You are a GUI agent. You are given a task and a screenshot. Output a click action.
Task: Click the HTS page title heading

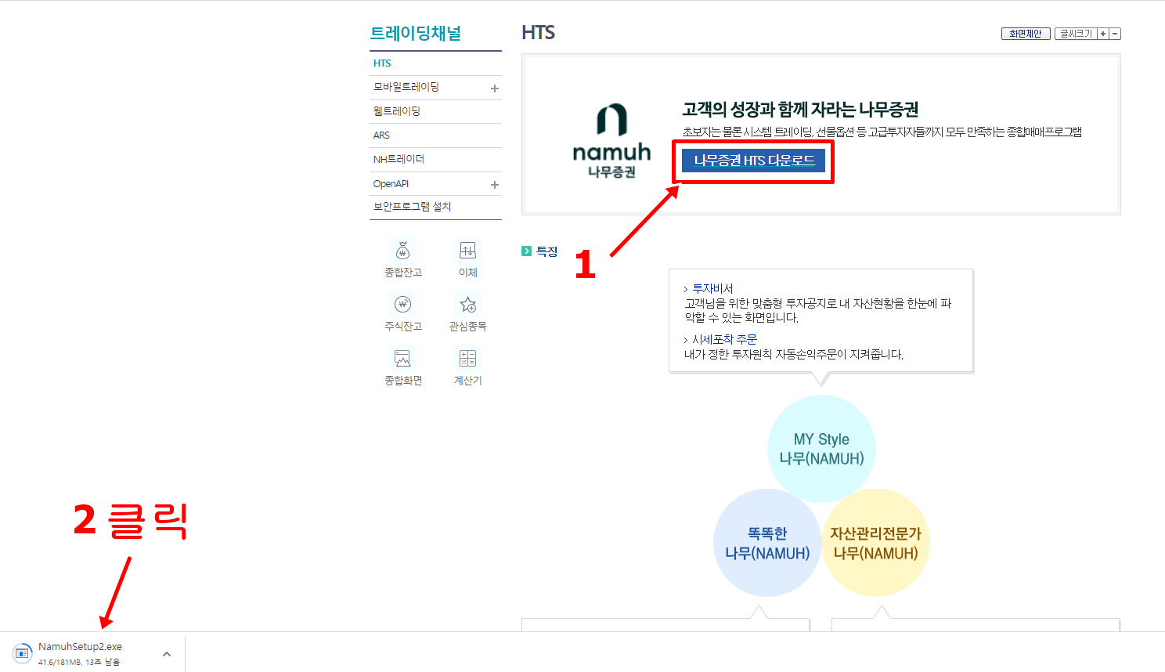pyautogui.click(x=539, y=33)
